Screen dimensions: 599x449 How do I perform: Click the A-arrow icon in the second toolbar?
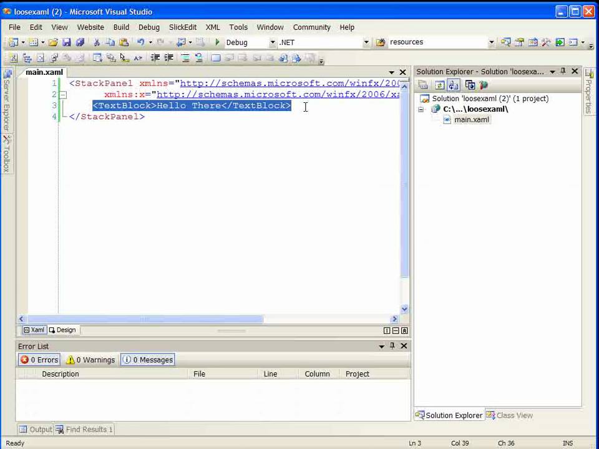coord(137,58)
